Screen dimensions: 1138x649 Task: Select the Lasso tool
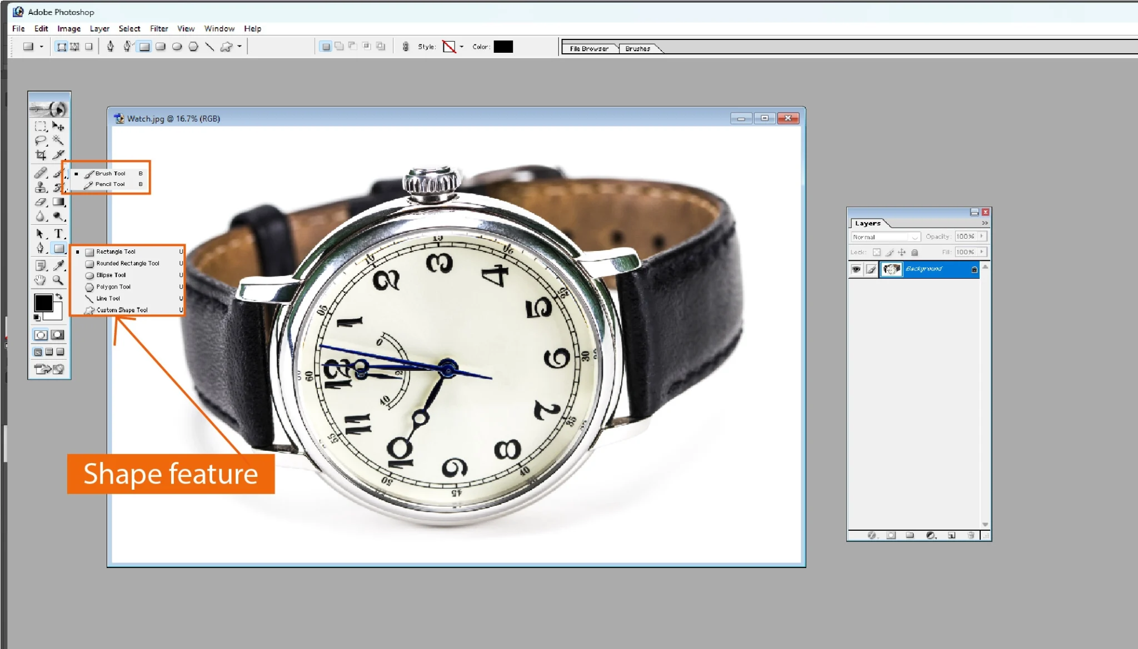pyautogui.click(x=41, y=140)
